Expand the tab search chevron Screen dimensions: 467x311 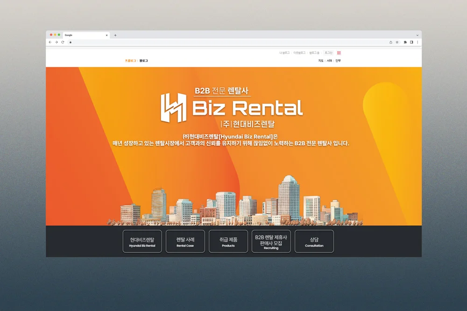(417, 35)
